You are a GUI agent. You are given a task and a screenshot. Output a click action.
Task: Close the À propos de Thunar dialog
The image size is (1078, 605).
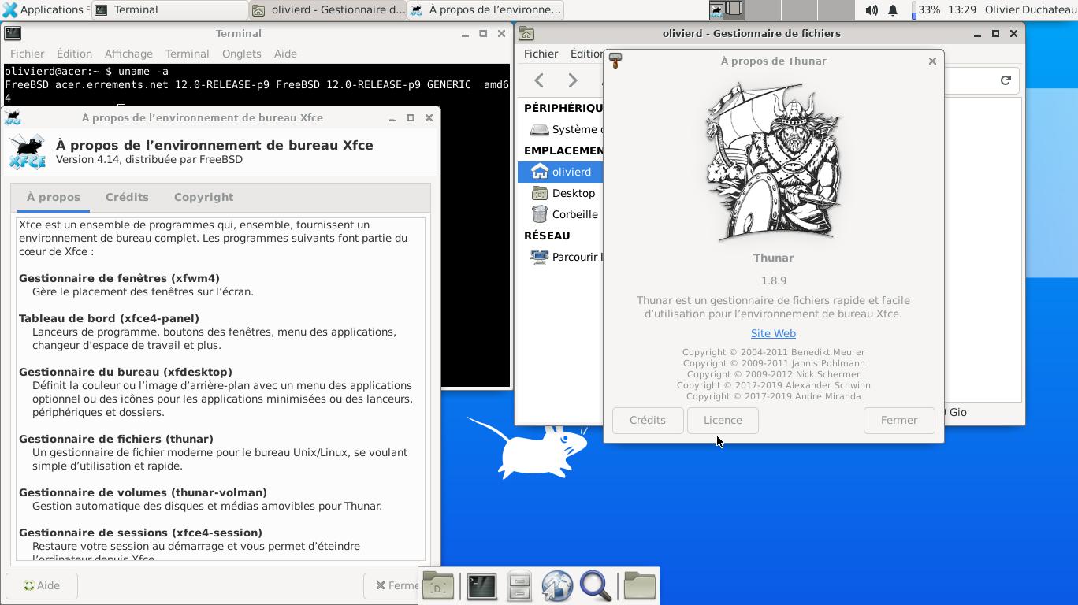(932, 61)
